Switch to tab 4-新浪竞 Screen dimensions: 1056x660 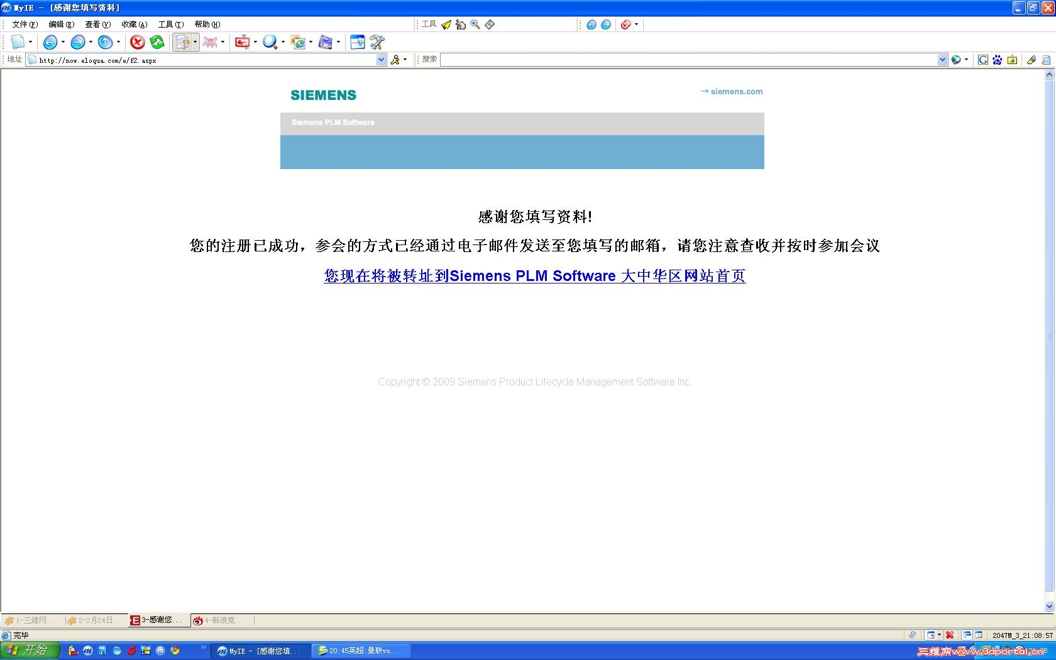[223, 620]
